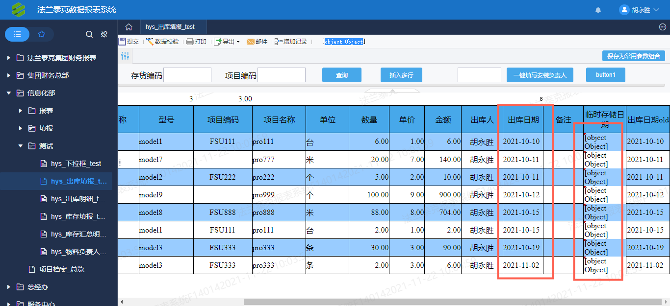Image resolution: width=670 pixels, height=306 pixels.
Task: Collapse the 测试 folder arrow
Action: pos(20,146)
